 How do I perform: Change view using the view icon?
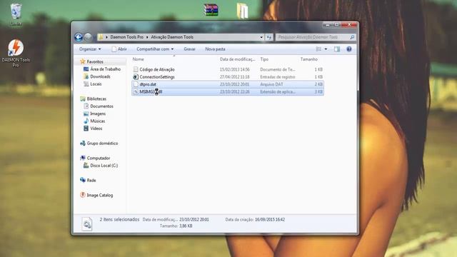pyautogui.click(x=318, y=49)
